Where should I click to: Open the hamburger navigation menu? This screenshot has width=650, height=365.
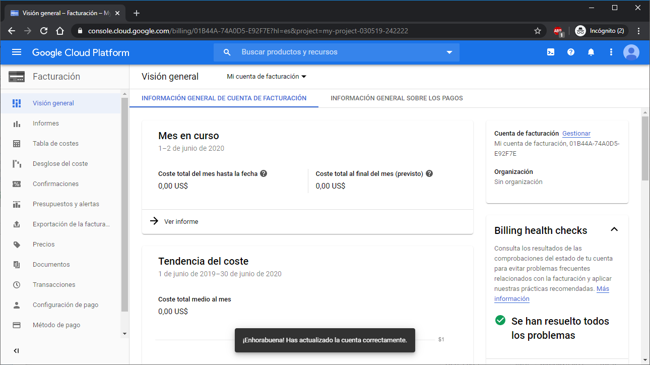(17, 52)
